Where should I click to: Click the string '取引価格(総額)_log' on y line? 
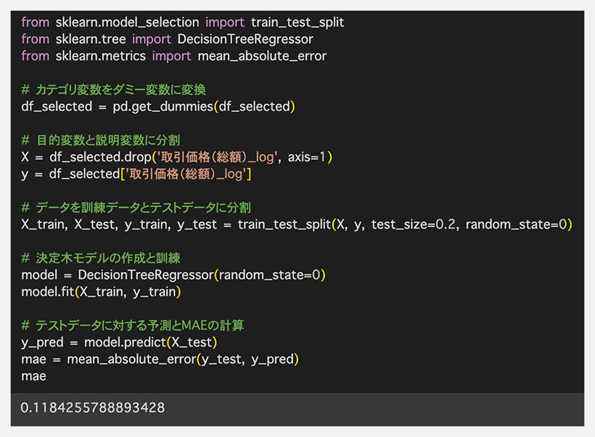(186, 174)
